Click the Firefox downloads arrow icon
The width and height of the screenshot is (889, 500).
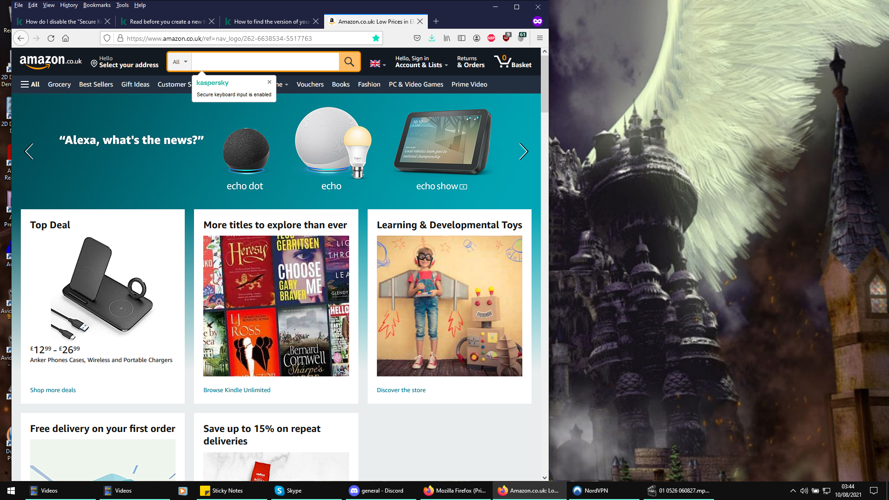(432, 38)
